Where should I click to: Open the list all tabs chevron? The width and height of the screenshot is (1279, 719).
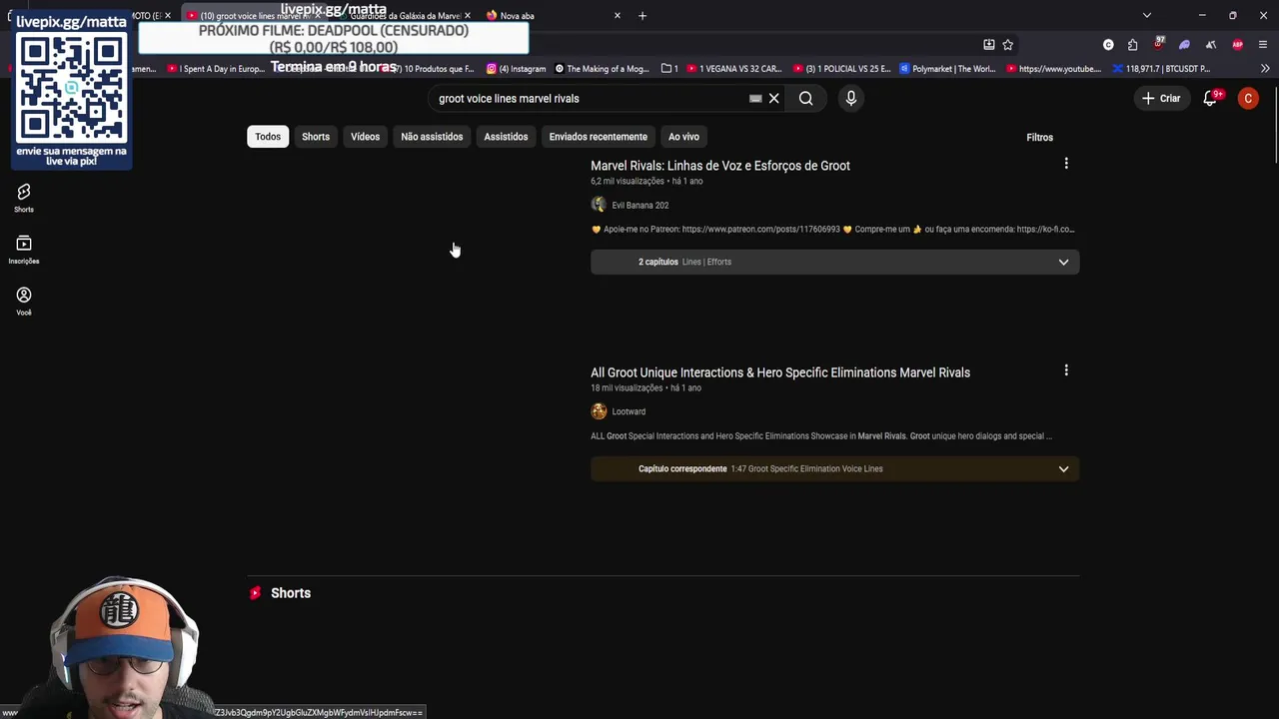[1146, 16]
